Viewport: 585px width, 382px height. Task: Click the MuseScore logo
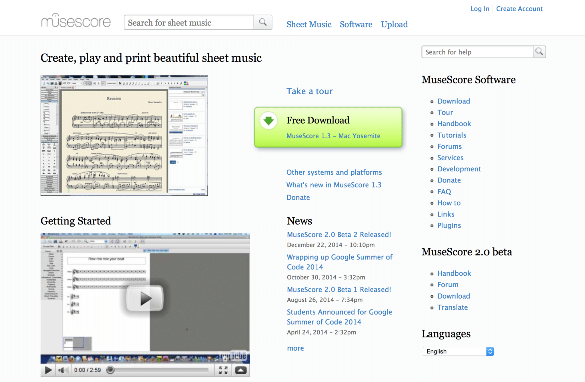pos(76,21)
